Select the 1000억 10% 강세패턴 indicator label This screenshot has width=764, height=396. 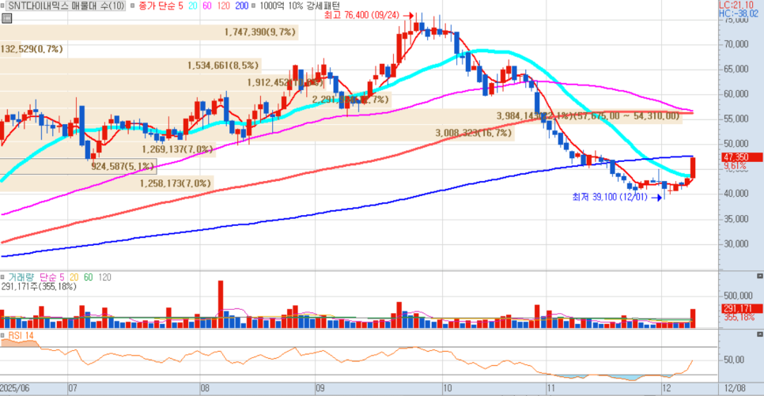click(300, 6)
